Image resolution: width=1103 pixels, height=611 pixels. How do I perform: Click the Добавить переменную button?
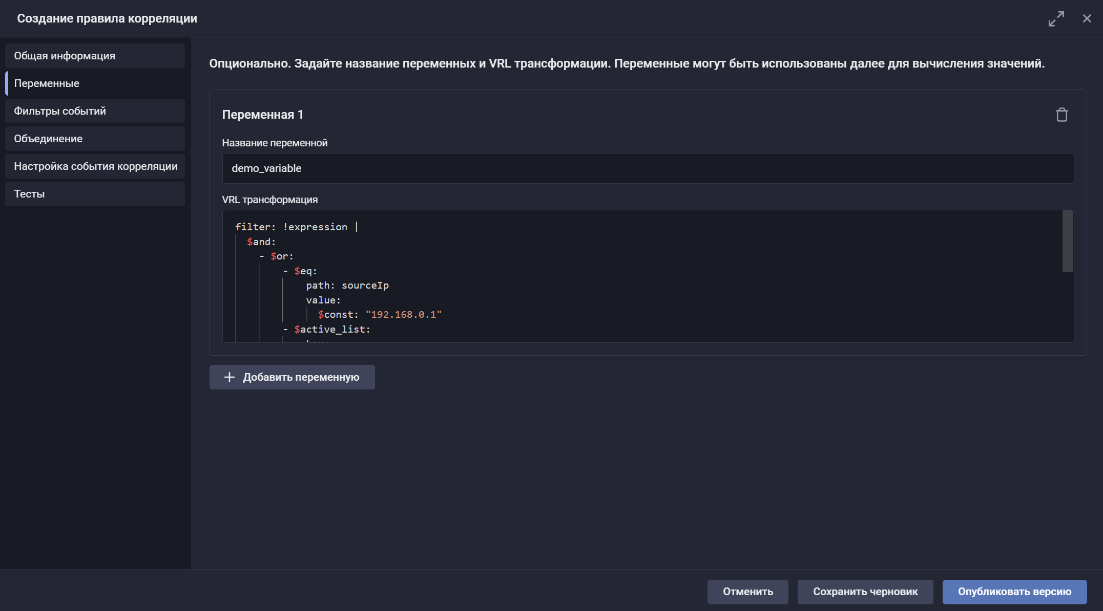[x=292, y=377]
